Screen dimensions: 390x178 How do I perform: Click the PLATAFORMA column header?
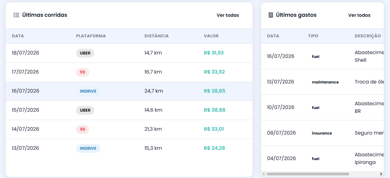[x=91, y=36]
